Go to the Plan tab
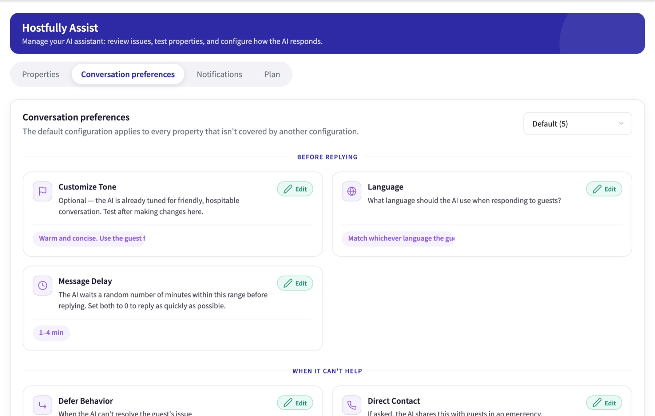655x416 pixels. (x=272, y=74)
